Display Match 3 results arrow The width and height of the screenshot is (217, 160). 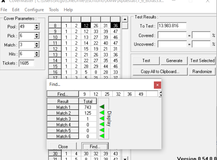click(102, 118)
